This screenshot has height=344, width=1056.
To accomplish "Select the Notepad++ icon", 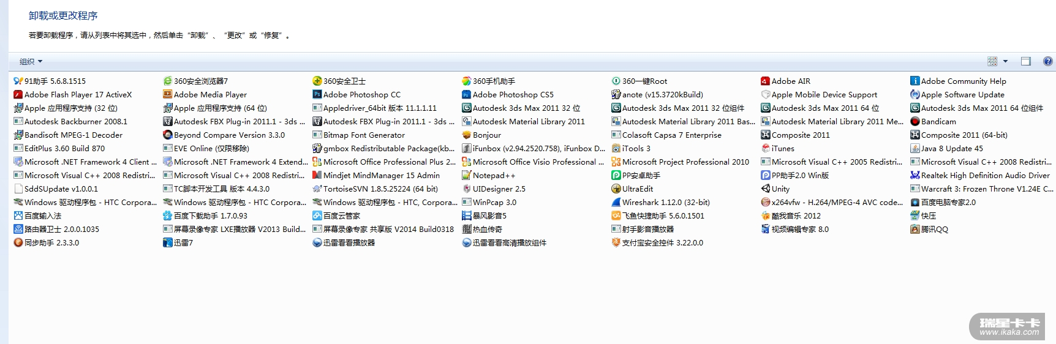I will click(467, 175).
